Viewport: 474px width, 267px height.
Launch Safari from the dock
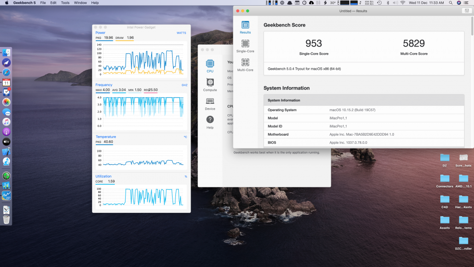[x=6, y=73]
